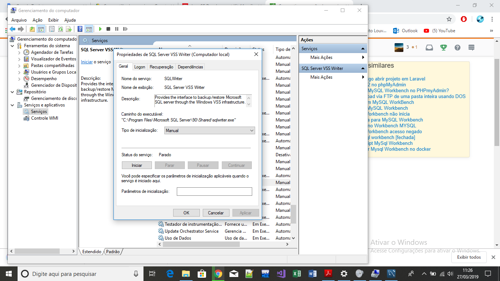Select Gerenciamento de disco tree item
500x281 pixels.
coord(50,98)
